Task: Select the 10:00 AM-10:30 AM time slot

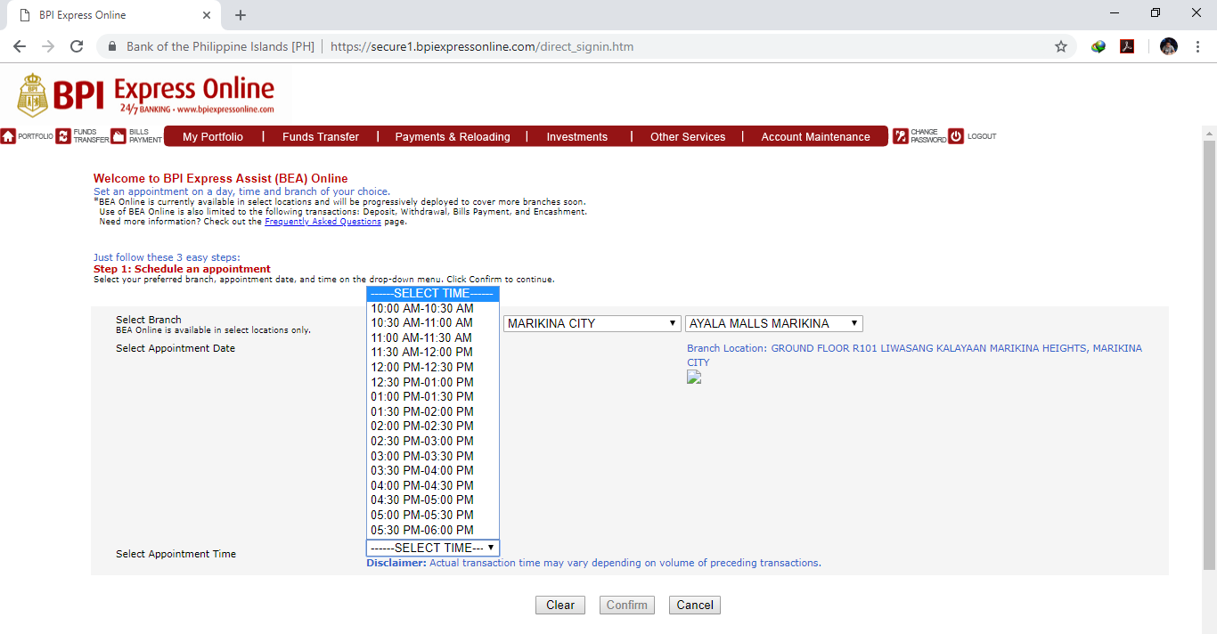Action: [x=433, y=308]
